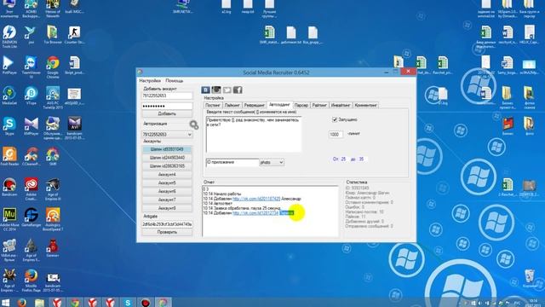545x307 pixels.
Task: Select account Шагин id244903440
Action: point(167,158)
